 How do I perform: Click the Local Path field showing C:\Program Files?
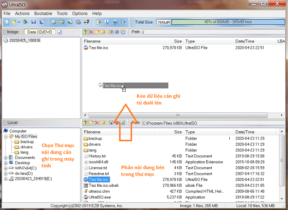tap(214, 123)
